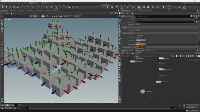The height and width of the screenshot is (112, 200).
Task: Switch to Lights and Cameras shelf tab
Action: [x=105, y=5]
